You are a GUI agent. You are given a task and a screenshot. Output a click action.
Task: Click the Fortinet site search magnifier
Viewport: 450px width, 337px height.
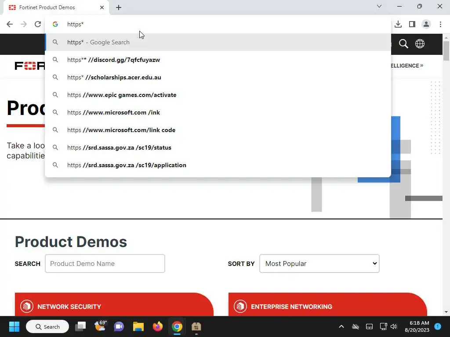[403, 44]
